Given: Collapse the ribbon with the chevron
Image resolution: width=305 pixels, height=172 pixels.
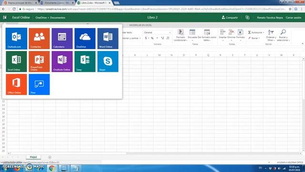Looking at the screenshot, I should 303,43.
